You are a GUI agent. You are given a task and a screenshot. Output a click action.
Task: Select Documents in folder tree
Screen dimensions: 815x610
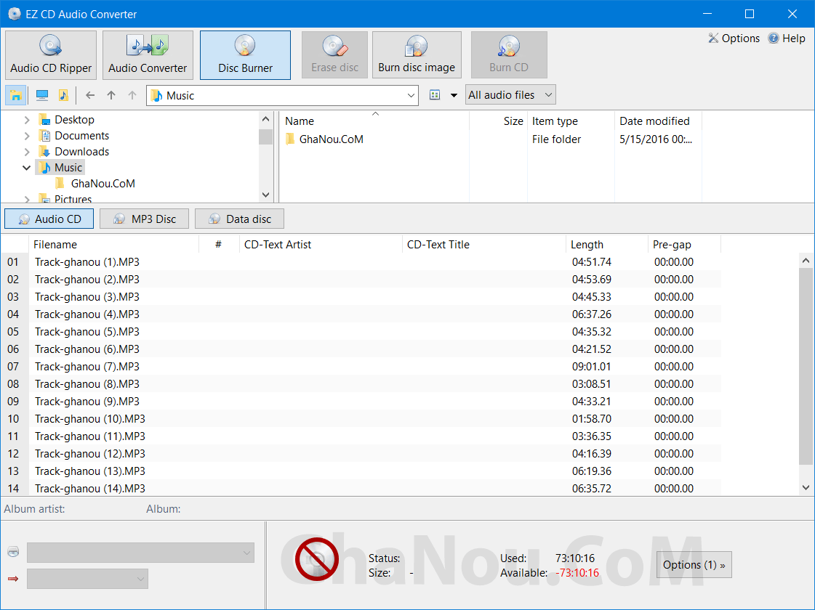(x=81, y=136)
